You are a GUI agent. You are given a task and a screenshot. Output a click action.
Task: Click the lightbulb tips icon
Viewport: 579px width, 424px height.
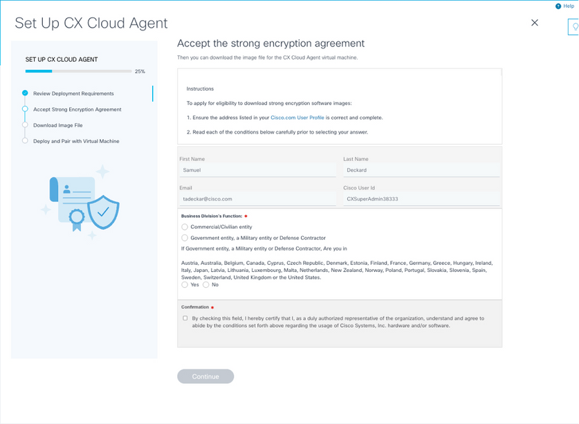pyautogui.click(x=575, y=27)
